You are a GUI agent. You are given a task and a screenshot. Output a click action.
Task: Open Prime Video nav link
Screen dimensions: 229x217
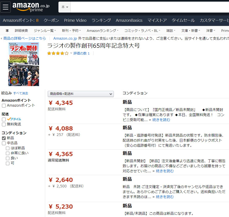[75, 20]
